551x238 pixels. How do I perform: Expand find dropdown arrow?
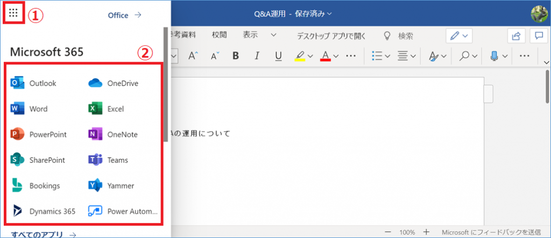(x=475, y=56)
